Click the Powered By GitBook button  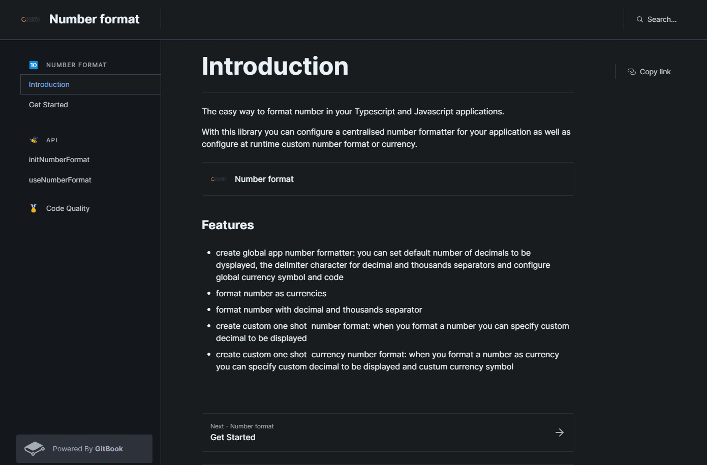[x=84, y=449]
